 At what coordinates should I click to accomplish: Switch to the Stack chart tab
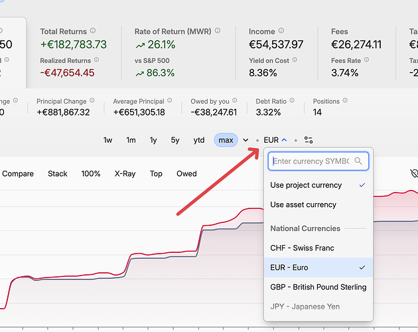(x=58, y=174)
